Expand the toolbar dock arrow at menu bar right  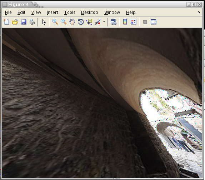[199, 12]
